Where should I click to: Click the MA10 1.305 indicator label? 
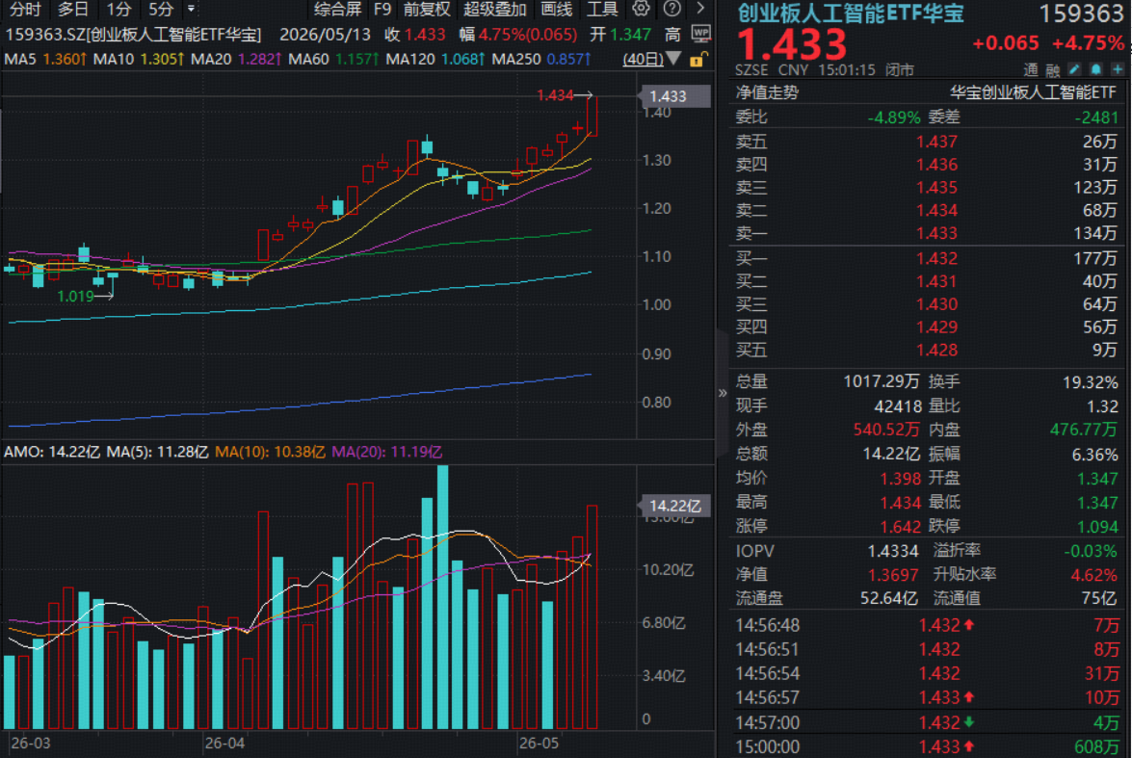click(x=140, y=59)
